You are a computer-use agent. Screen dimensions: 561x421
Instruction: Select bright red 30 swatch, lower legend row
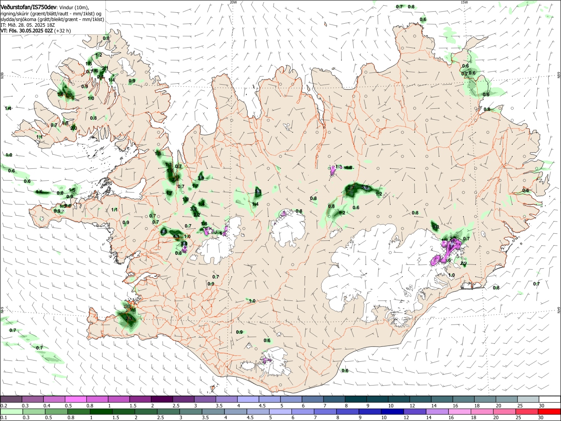click(549, 412)
